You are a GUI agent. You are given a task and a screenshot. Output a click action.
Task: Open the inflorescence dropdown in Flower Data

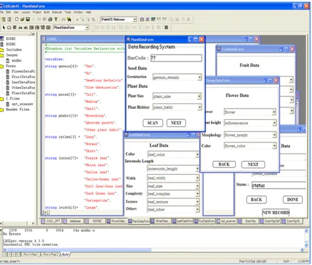274,123
